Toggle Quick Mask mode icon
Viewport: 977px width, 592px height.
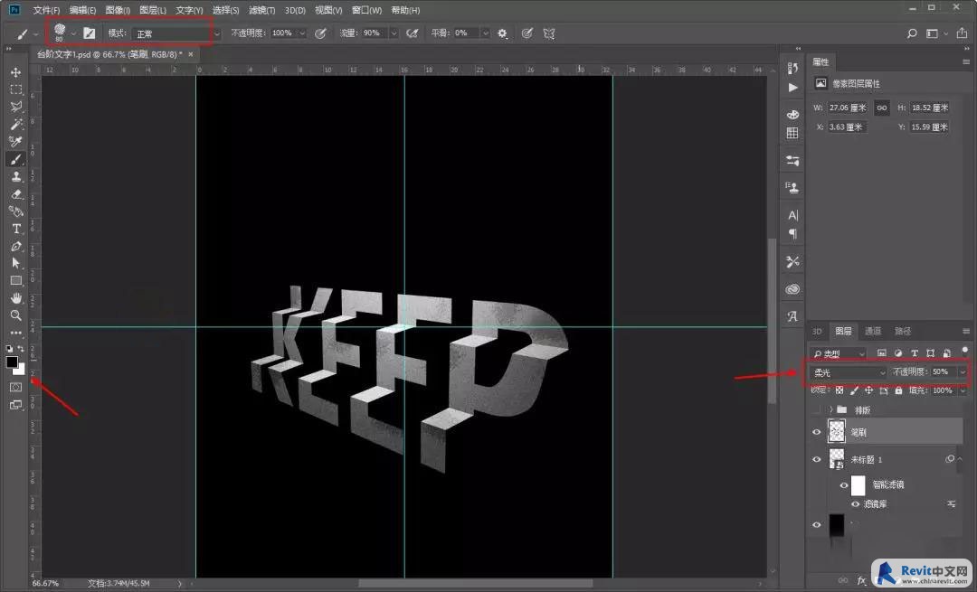point(16,387)
